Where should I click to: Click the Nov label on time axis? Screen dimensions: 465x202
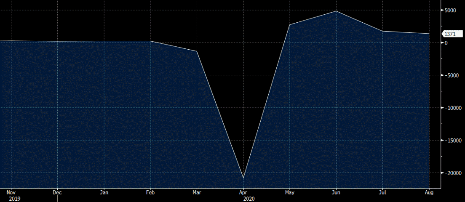pyautogui.click(x=12, y=193)
